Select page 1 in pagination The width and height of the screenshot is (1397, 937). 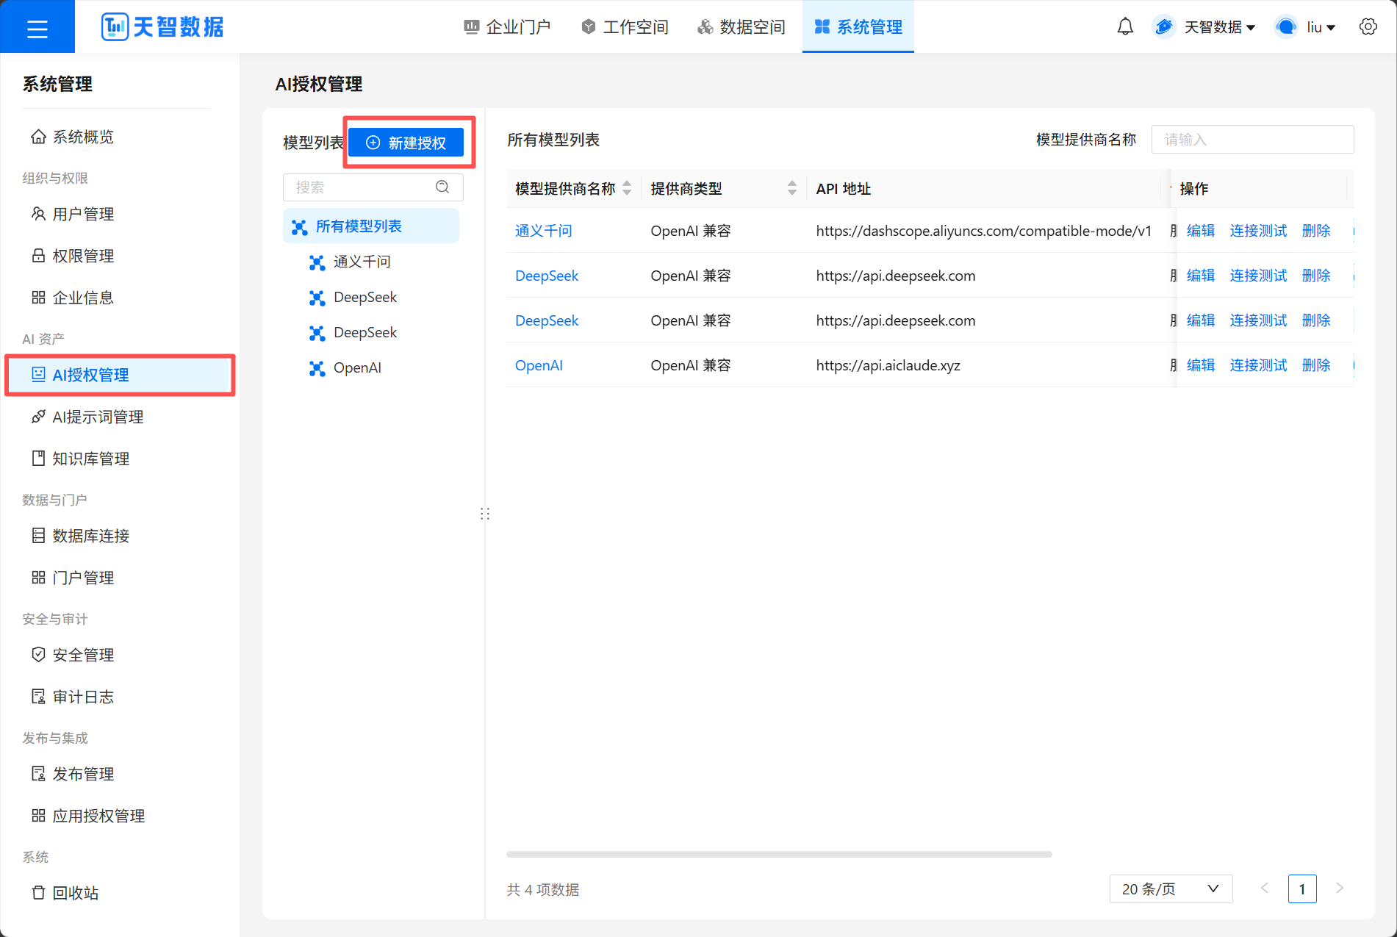pos(1302,888)
